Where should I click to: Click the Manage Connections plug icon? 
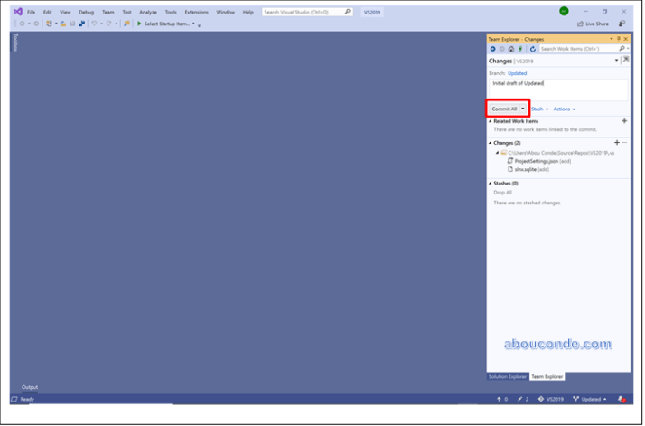522,49
